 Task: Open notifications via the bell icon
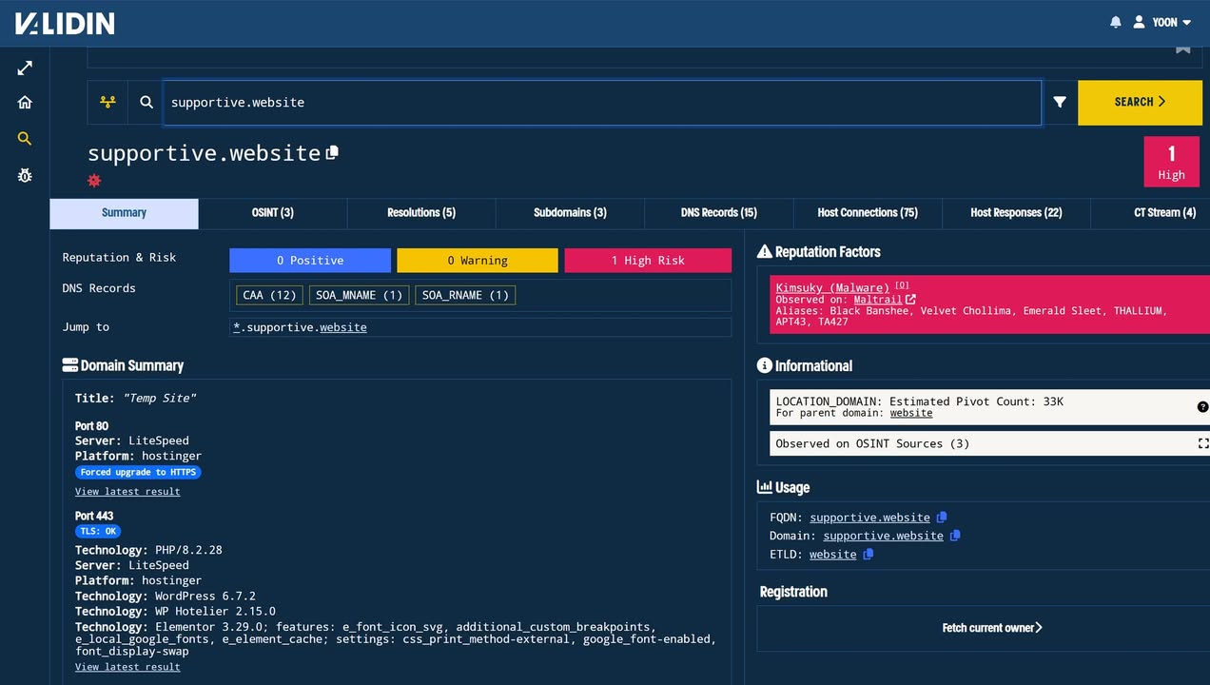coord(1115,21)
